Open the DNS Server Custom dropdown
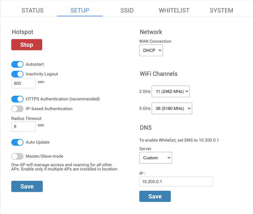The height and width of the screenshot is (214, 253). coord(155,158)
